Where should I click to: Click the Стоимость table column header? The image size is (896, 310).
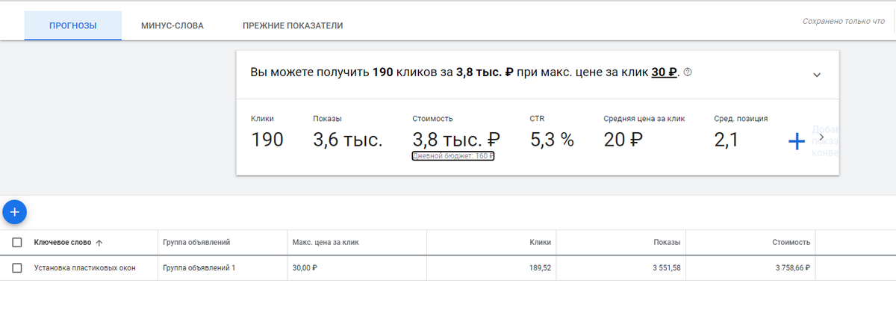pos(791,242)
